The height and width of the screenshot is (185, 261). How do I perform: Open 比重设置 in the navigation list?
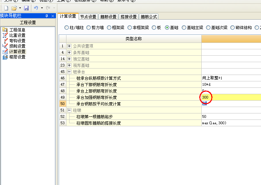(17, 35)
